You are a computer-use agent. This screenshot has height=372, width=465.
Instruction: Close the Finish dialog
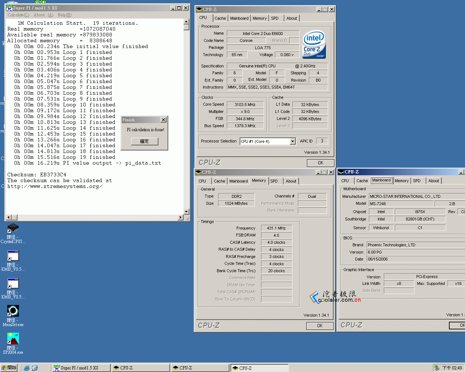tap(163, 120)
